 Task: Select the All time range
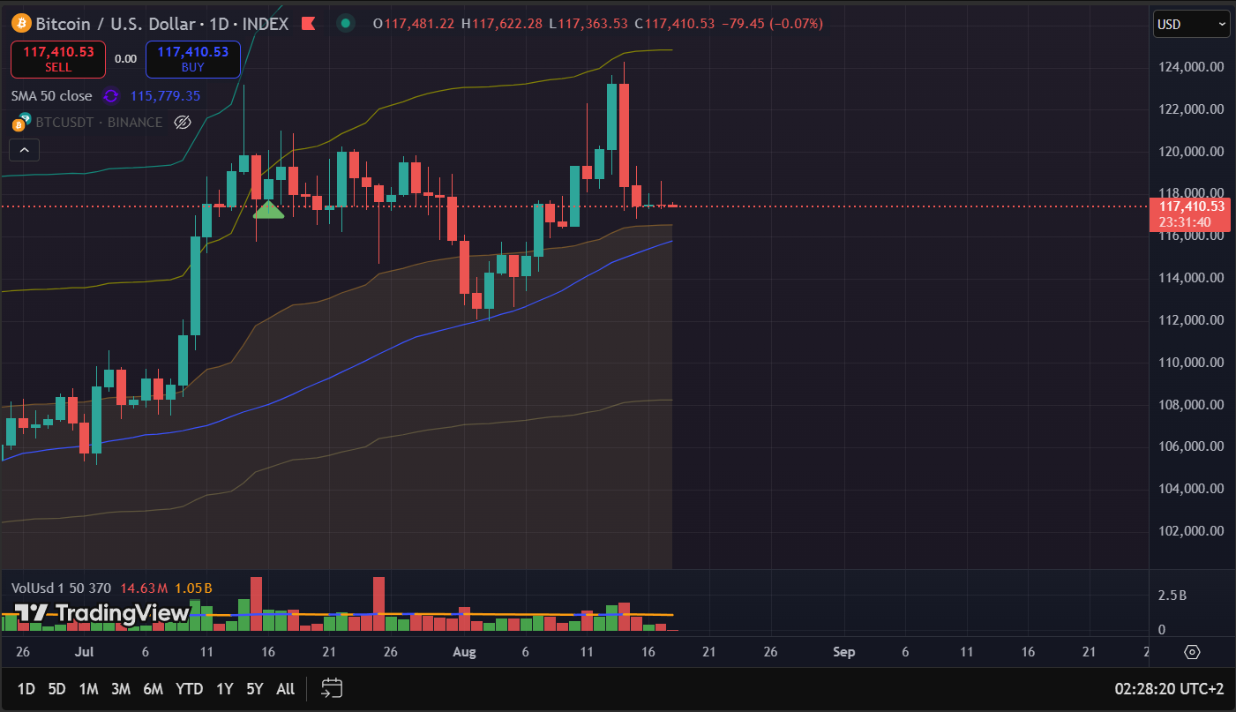click(x=286, y=688)
